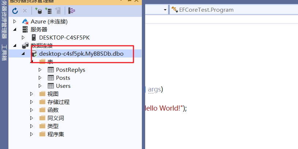Expand the Azure (未连接) node
Image resolution: width=298 pixels, height=149 pixels.
(15, 22)
